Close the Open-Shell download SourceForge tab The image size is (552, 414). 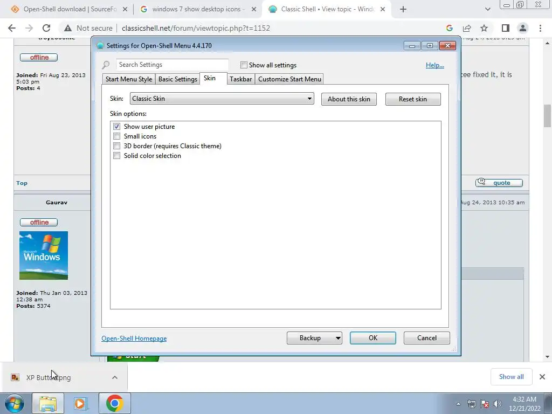125,9
